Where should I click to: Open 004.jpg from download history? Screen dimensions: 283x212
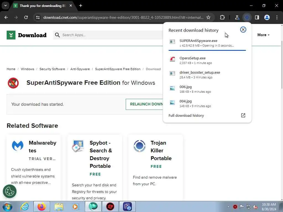click(207, 104)
